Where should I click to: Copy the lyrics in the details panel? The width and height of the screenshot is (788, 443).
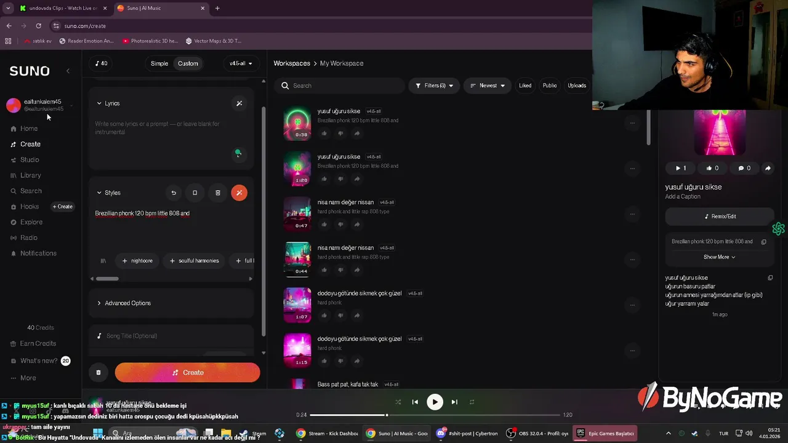(x=770, y=278)
